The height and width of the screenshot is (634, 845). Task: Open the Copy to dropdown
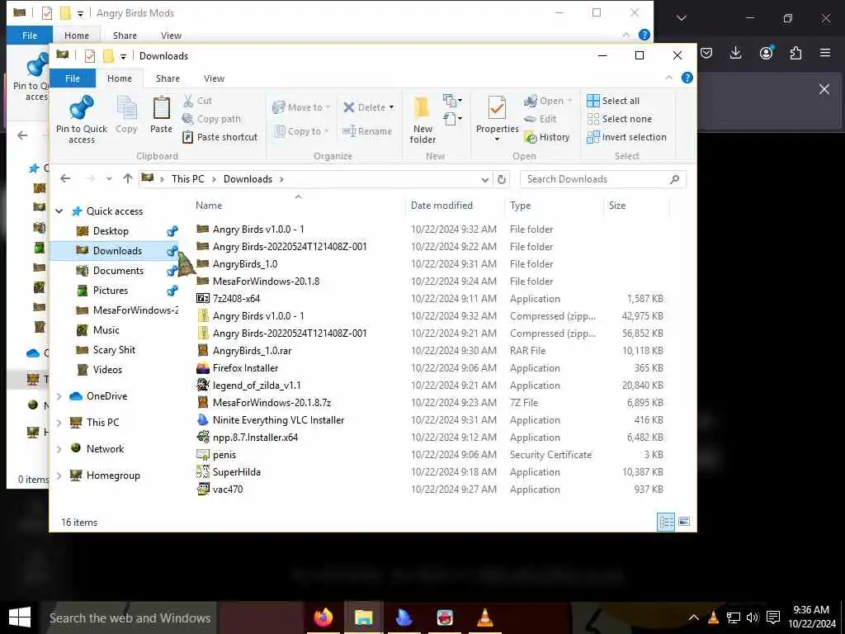click(301, 131)
